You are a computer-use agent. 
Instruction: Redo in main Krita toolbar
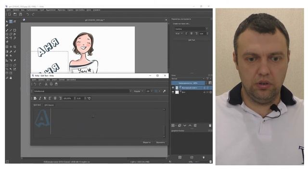tap(33, 14)
